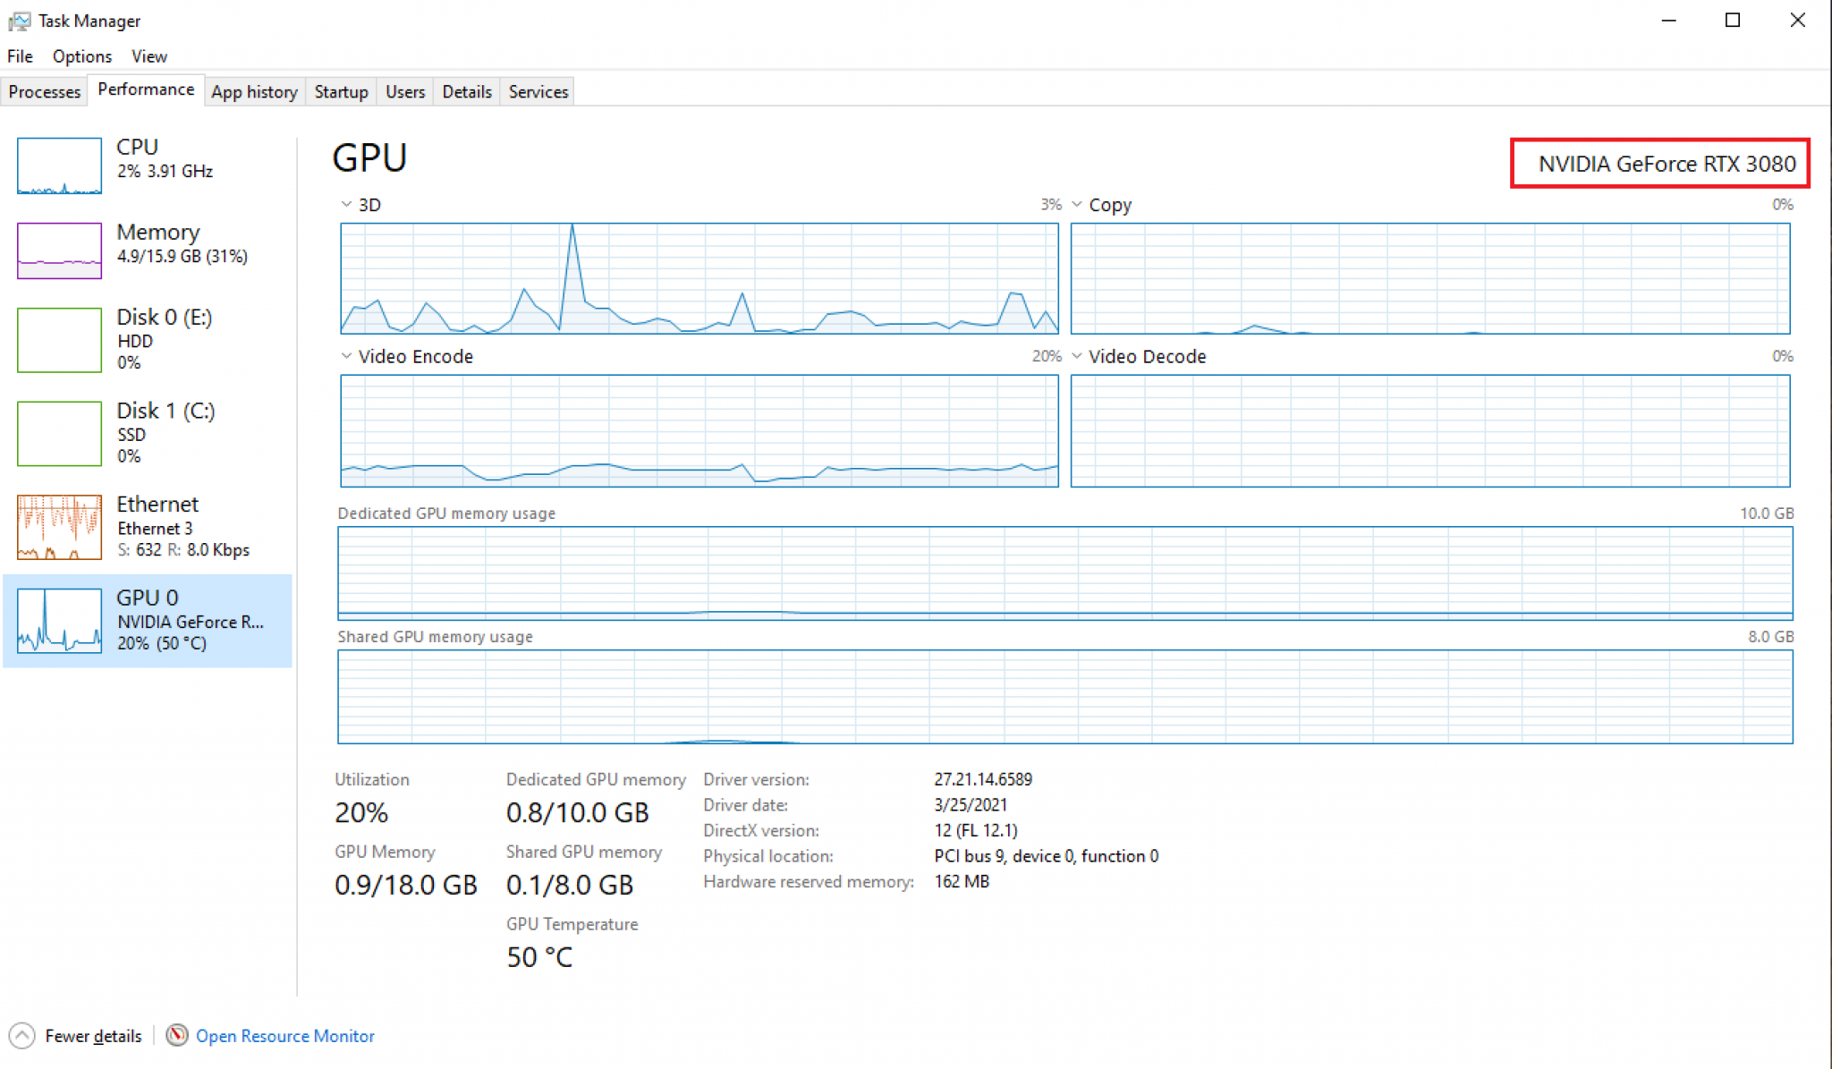
Task: Click the Task Manager title bar icon
Action: tap(19, 21)
